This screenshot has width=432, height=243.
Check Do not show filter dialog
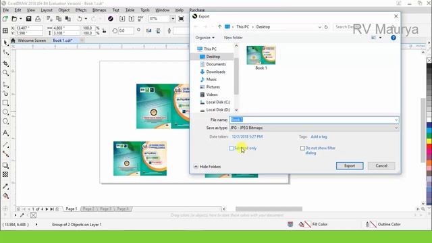302,148
